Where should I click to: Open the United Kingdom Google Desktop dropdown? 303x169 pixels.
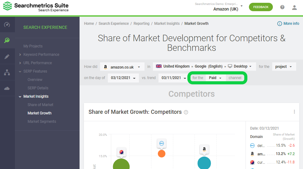pyautogui.click(x=204, y=66)
